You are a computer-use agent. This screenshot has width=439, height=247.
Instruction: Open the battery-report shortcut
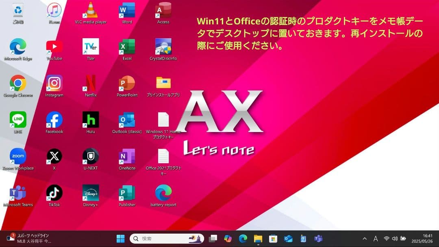tap(163, 193)
